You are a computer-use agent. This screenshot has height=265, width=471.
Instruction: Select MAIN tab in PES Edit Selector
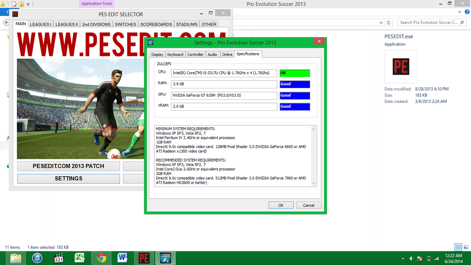[x=21, y=24]
